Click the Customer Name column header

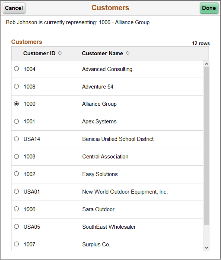coord(102,53)
